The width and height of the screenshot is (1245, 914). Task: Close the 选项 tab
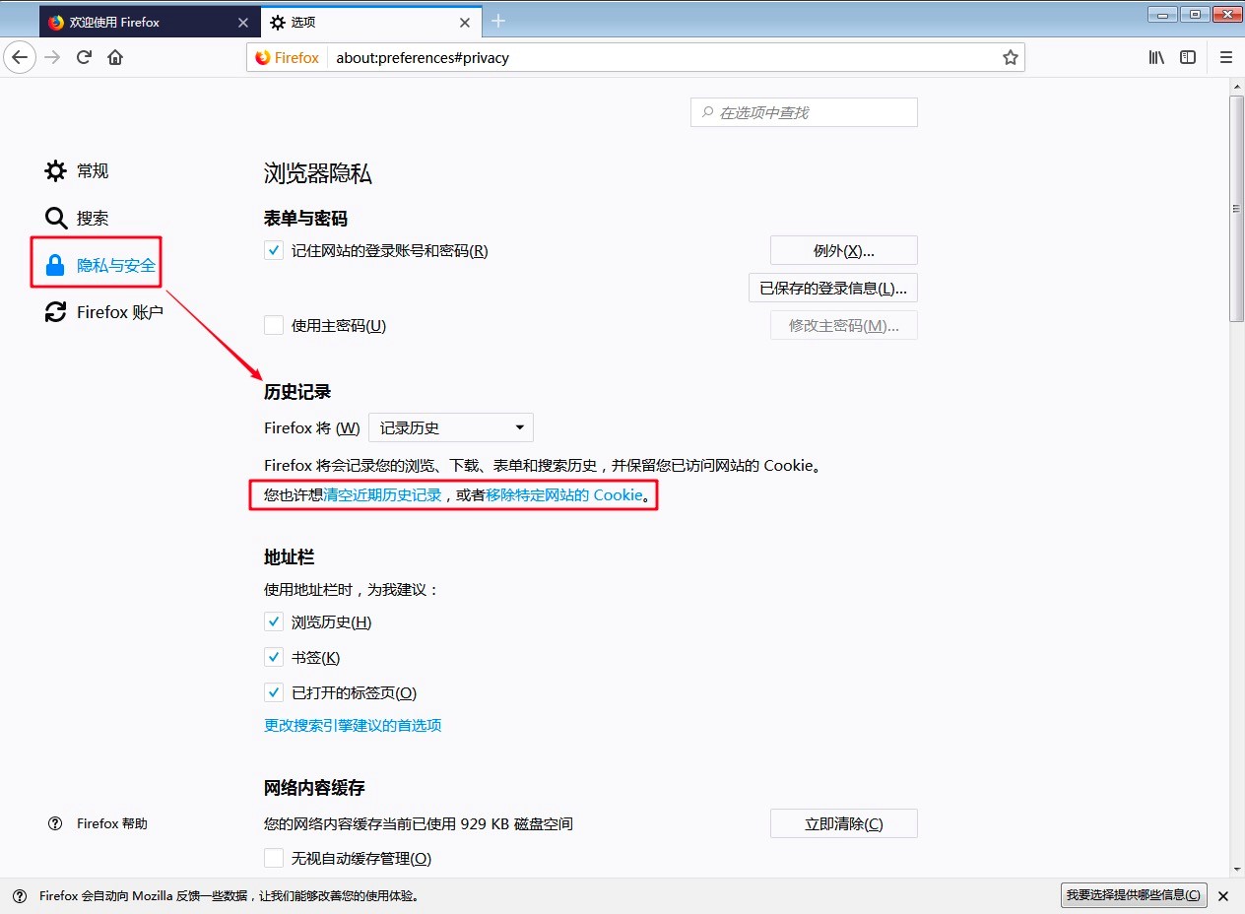(x=465, y=22)
